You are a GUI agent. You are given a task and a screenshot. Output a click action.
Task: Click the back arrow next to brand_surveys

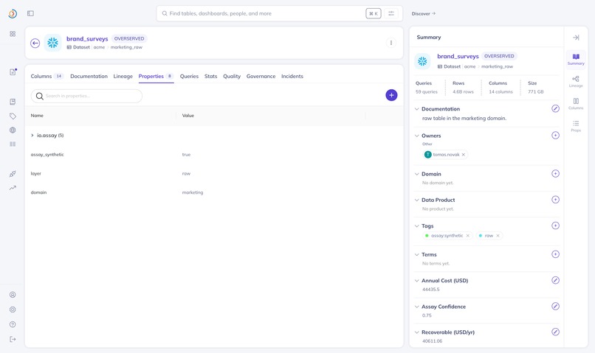[x=35, y=43]
